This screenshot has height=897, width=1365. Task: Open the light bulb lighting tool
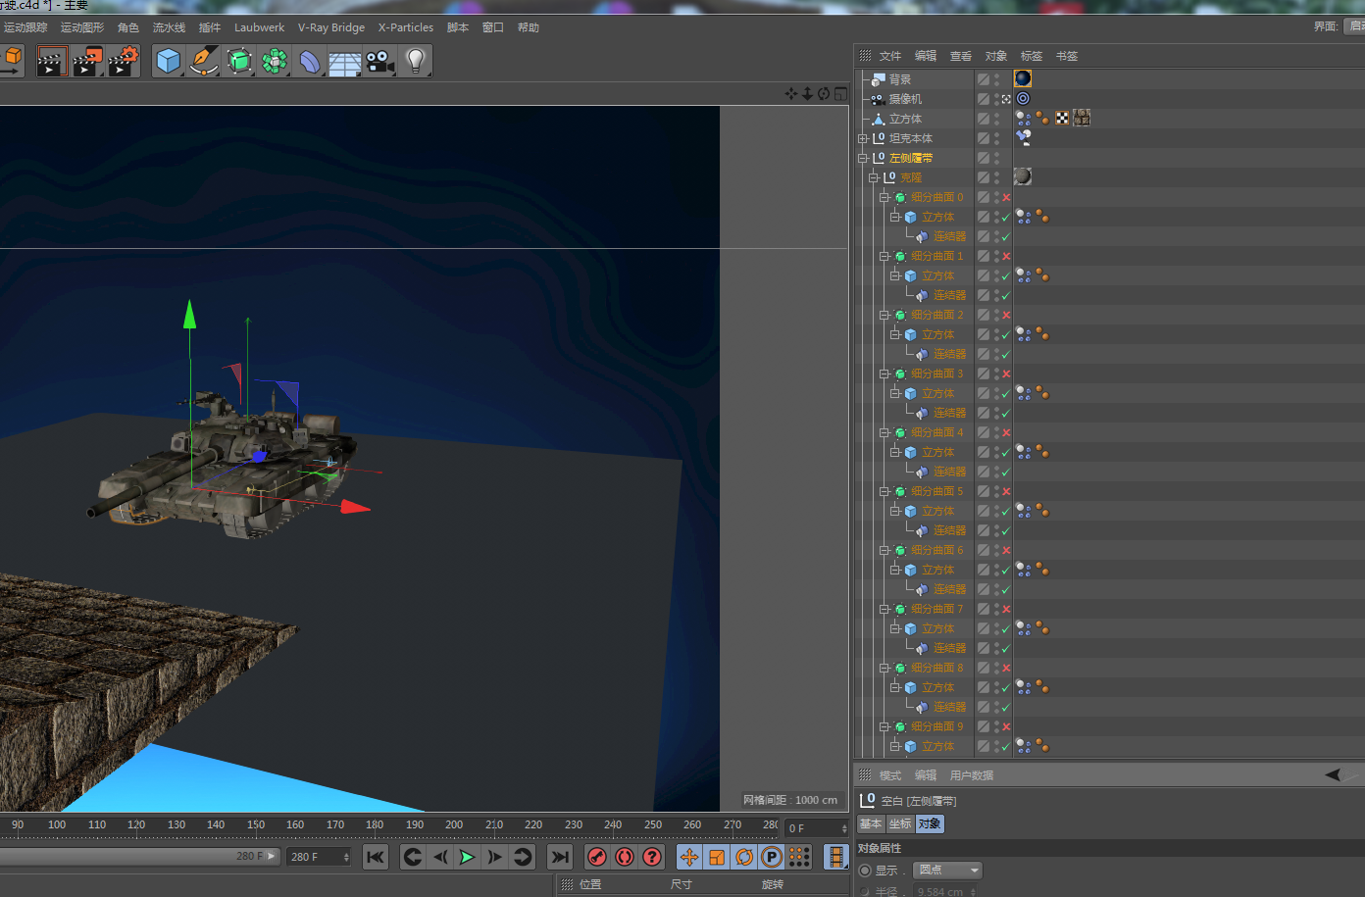click(416, 62)
